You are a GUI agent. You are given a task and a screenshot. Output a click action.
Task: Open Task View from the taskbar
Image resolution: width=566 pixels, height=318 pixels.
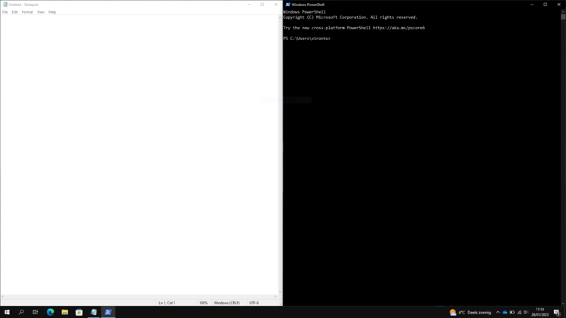(x=35, y=312)
